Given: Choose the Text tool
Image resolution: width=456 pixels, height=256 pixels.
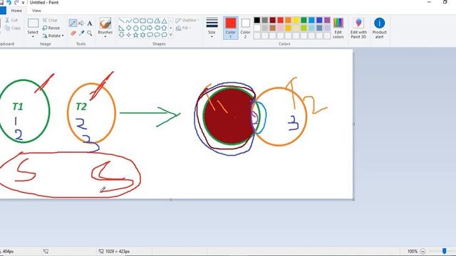Looking at the screenshot, I should tap(90, 23).
